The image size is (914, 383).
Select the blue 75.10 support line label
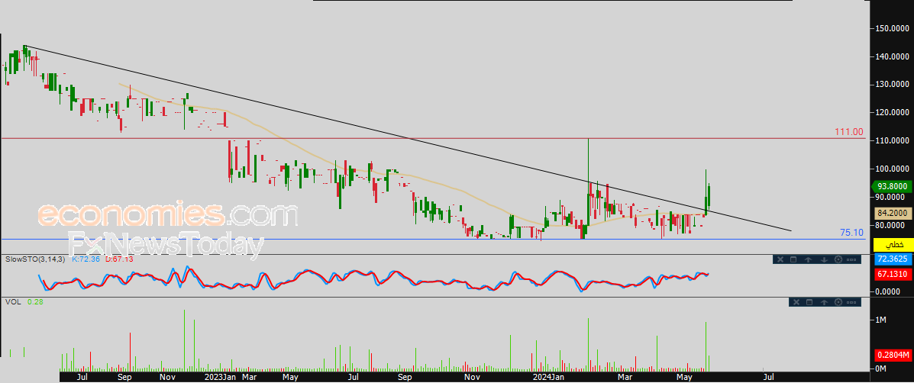tap(851, 232)
